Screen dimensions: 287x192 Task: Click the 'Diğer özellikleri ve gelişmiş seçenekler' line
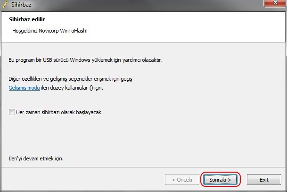[71, 79]
